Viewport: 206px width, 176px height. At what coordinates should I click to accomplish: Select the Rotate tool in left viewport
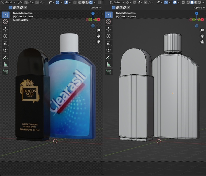click(5, 36)
